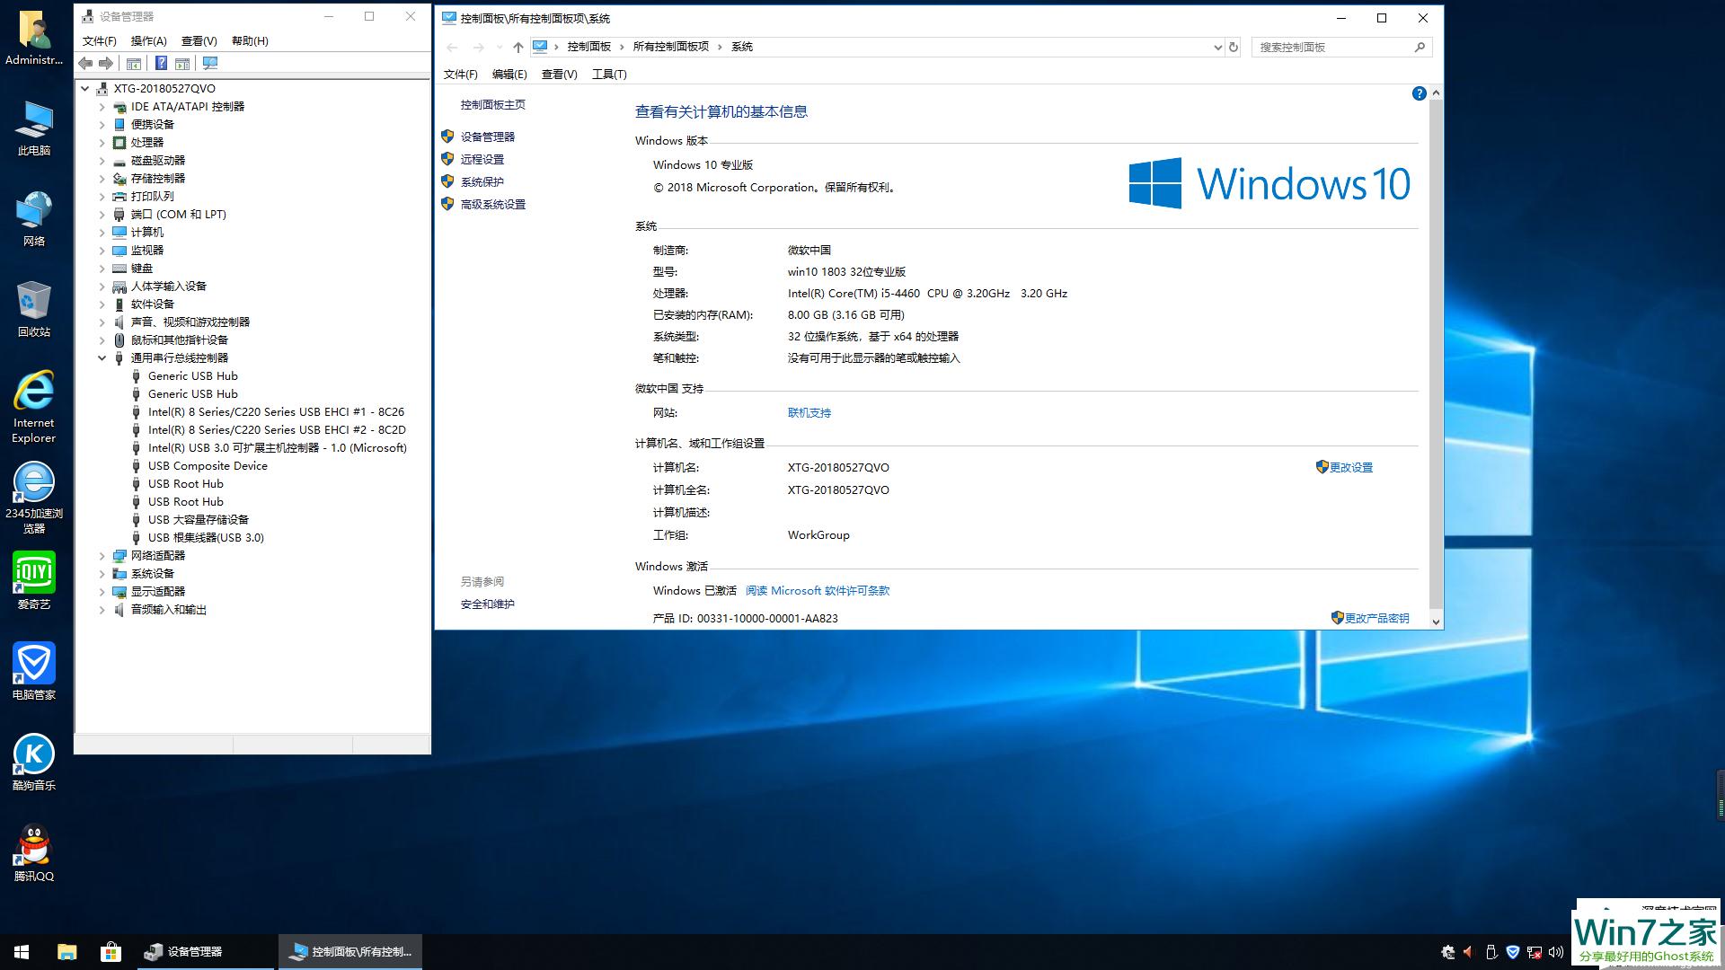The height and width of the screenshot is (970, 1725).
Task: Expand 磁盘驱动器 node
Action: point(102,161)
